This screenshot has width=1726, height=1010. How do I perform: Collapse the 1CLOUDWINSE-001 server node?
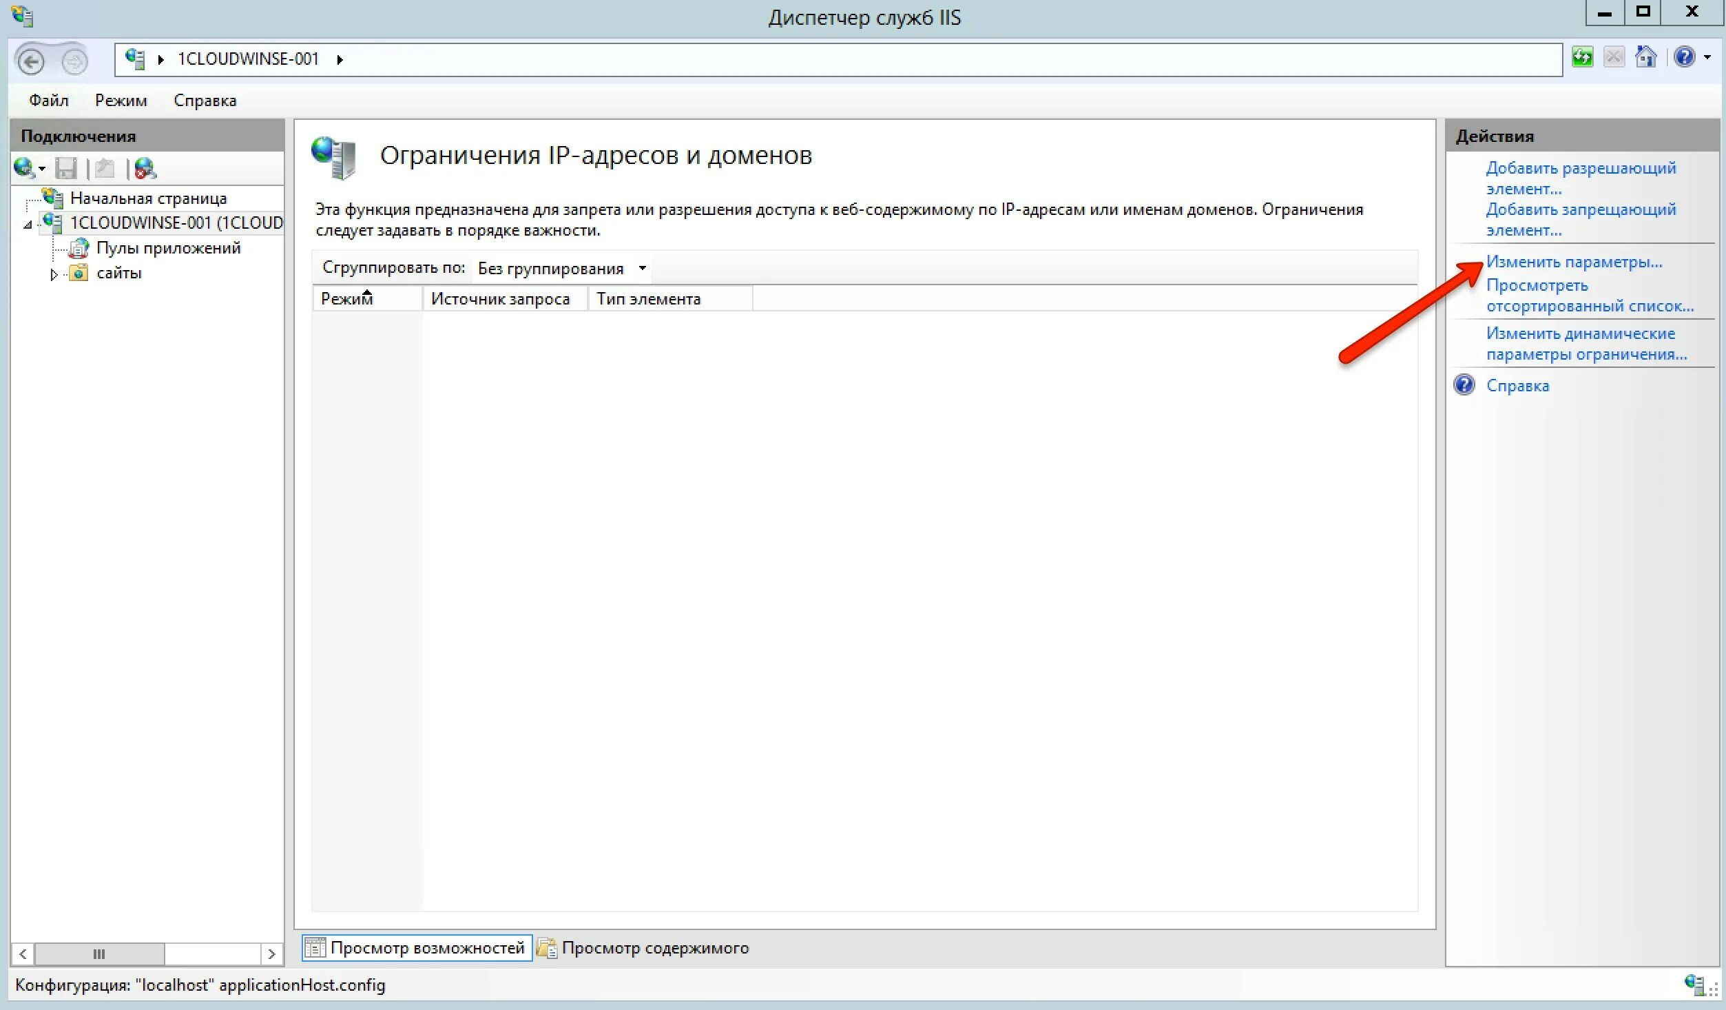(28, 225)
